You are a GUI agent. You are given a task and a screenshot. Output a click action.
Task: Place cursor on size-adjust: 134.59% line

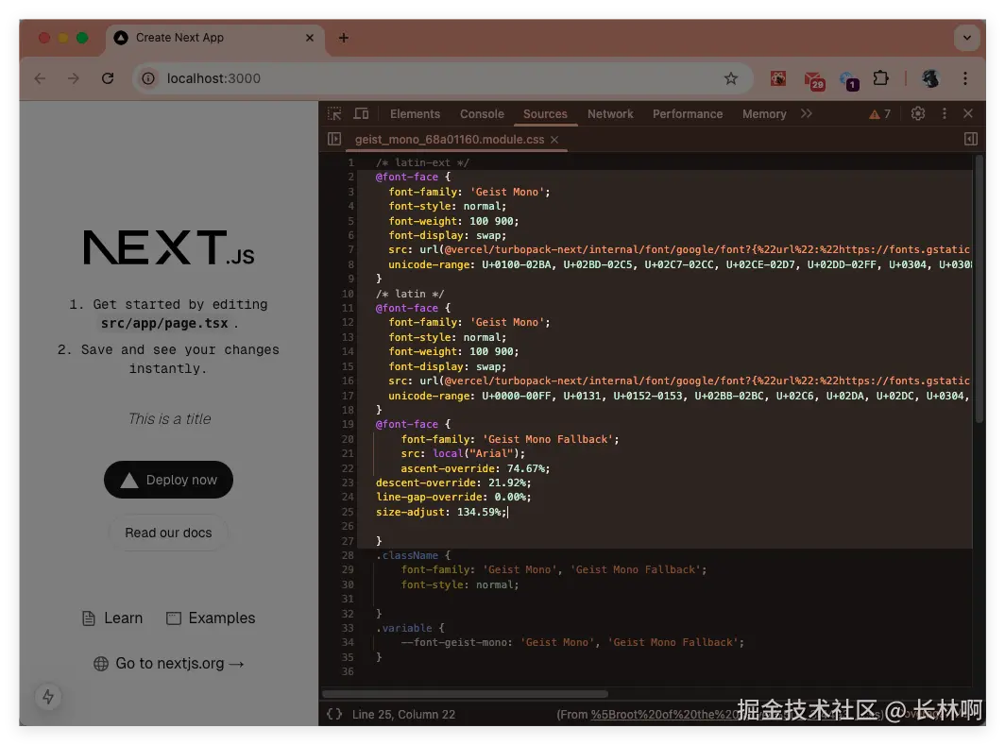441,512
